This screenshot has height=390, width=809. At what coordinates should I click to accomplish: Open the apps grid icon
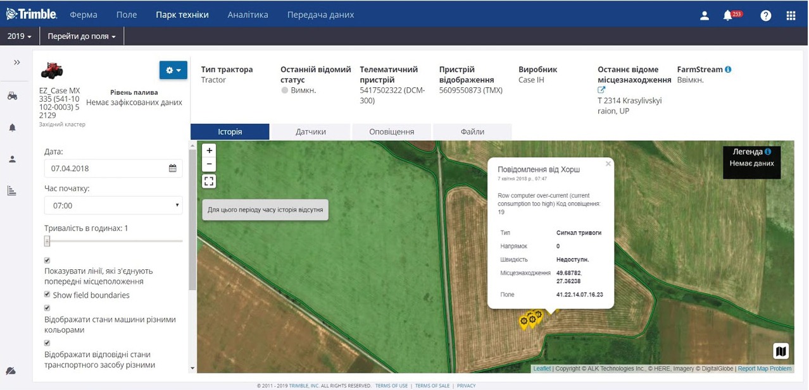point(791,16)
